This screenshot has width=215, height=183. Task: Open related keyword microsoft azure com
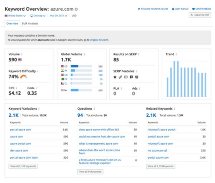point(160,144)
